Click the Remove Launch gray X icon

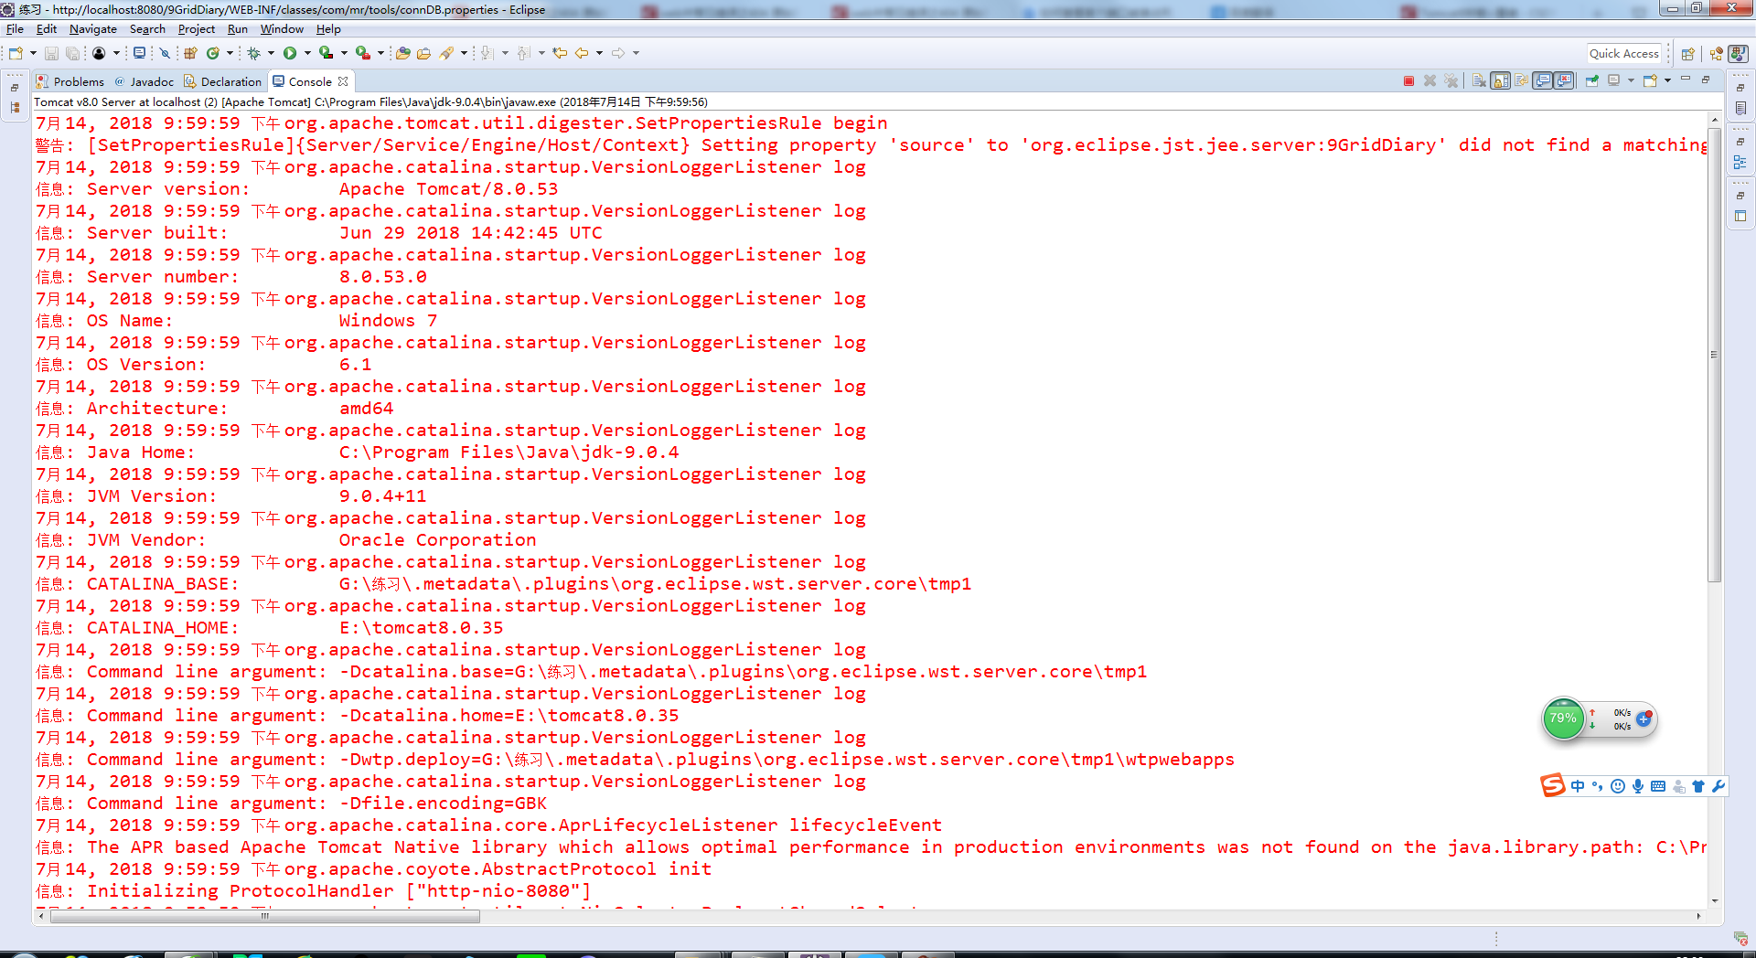tap(1430, 81)
